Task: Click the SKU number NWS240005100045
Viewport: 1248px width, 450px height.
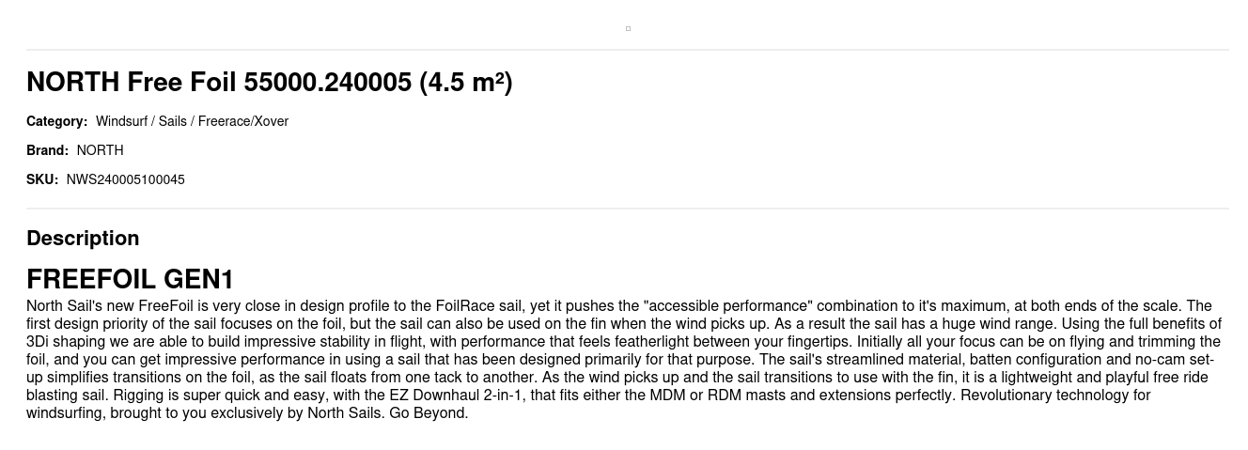Action: [125, 179]
